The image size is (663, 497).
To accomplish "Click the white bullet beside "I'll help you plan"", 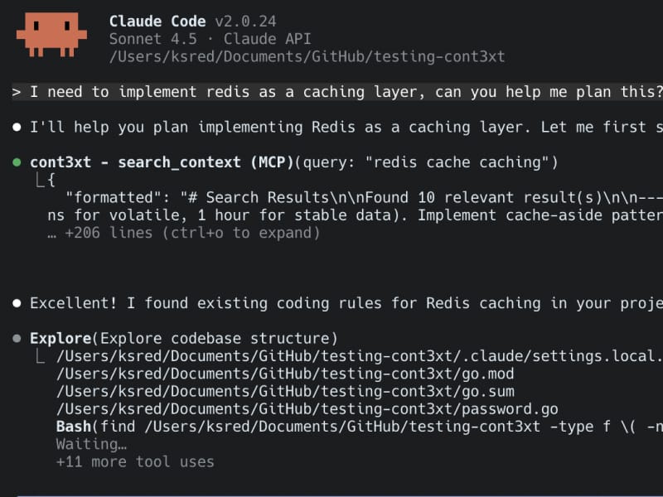I will point(17,128).
